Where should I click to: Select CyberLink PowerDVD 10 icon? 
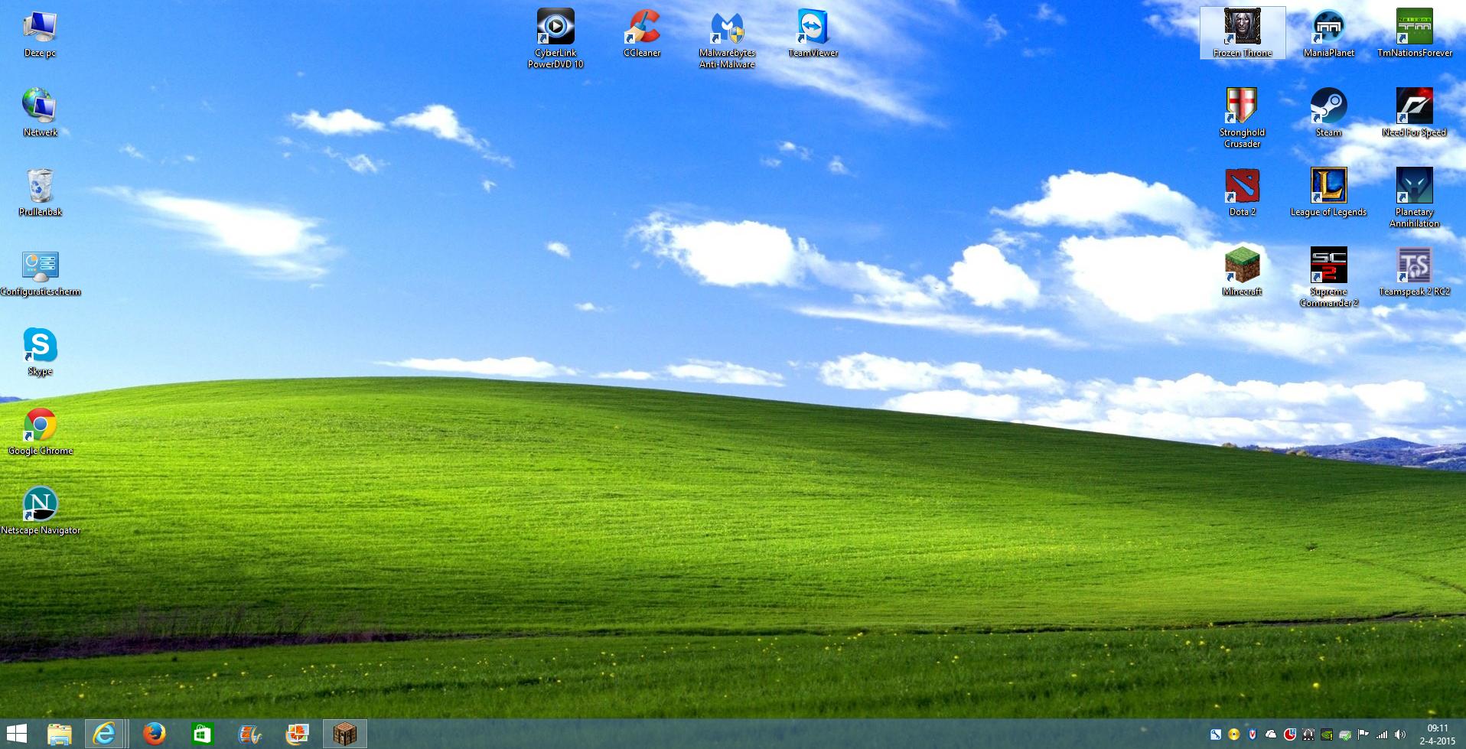[x=555, y=38]
